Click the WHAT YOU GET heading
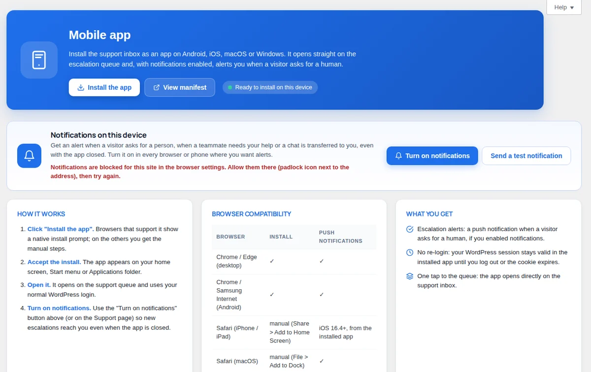 click(x=429, y=214)
